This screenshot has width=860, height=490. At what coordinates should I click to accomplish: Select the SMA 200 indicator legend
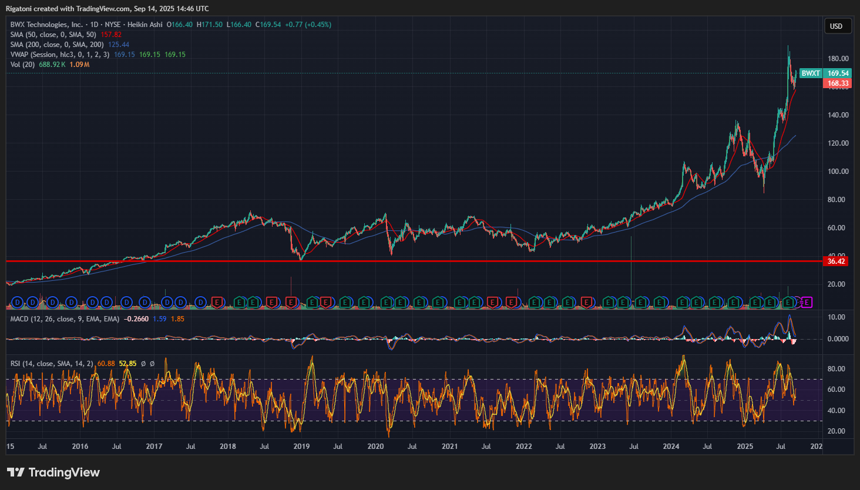57,45
